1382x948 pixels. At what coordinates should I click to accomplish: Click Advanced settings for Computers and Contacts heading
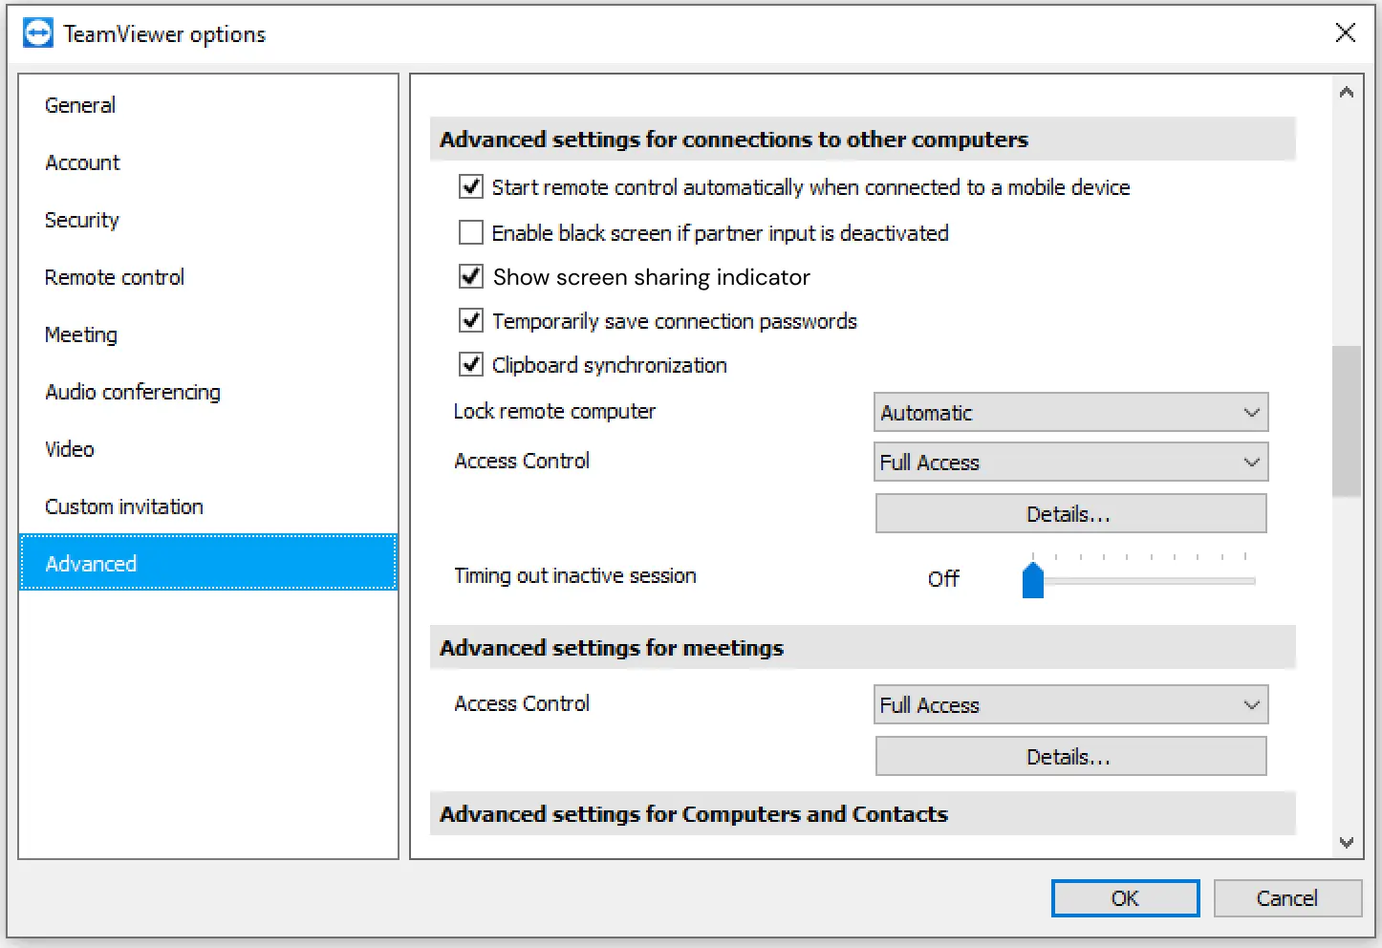point(694,814)
